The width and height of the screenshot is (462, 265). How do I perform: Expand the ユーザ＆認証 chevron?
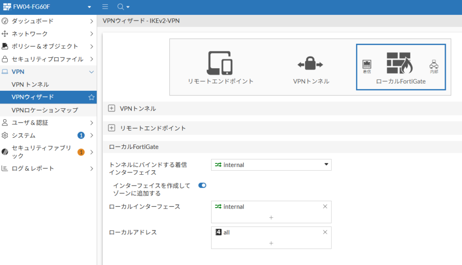[x=92, y=123]
